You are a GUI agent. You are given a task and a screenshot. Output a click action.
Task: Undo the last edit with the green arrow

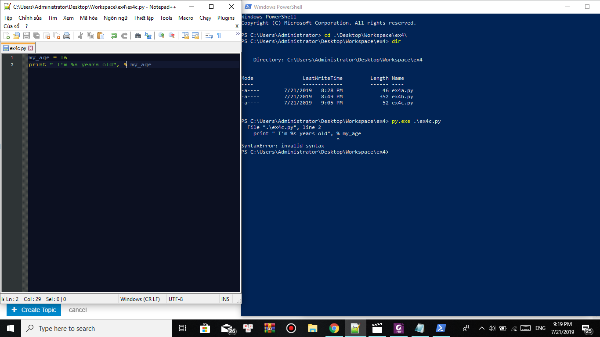(x=114, y=36)
